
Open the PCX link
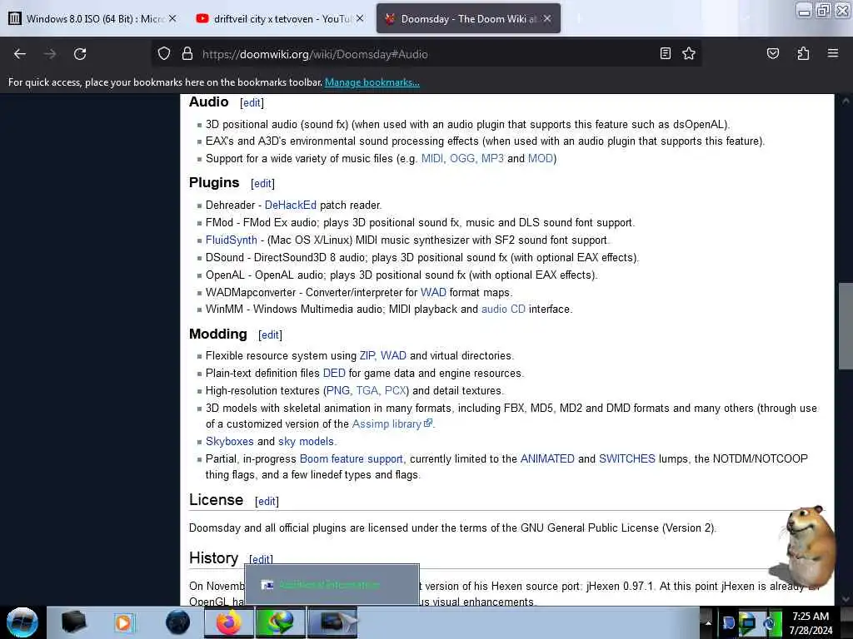(396, 391)
